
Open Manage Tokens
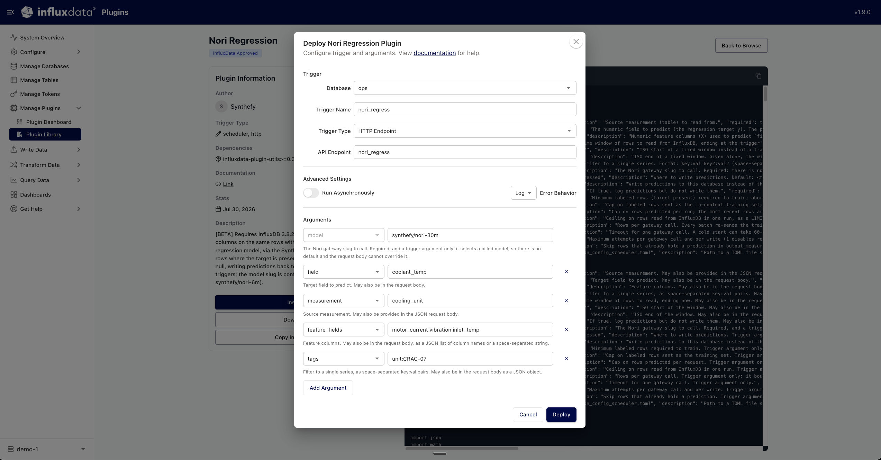point(40,94)
